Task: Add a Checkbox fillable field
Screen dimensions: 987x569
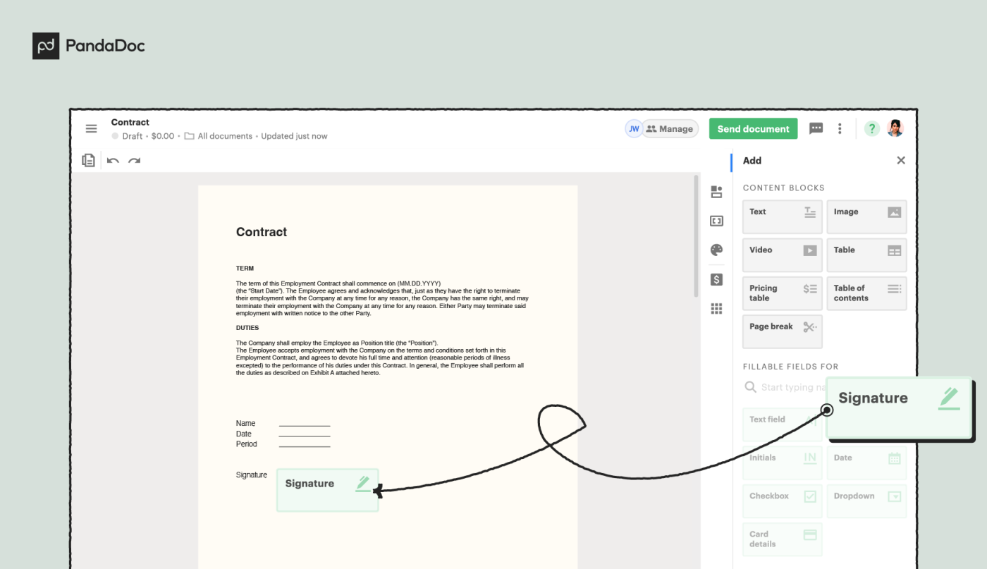Action: pyautogui.click(x=782, y=501)
